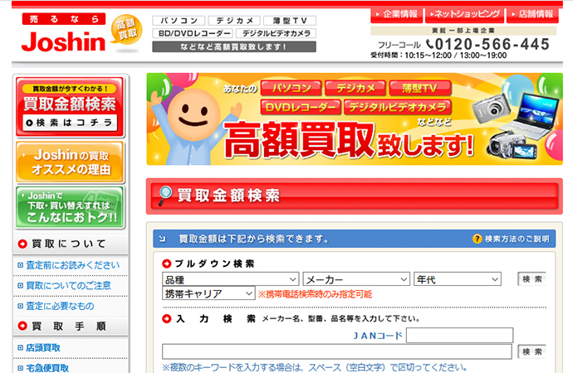Click the 買取について section header
Viewport: 573px width, 373px height.
[71, 244]
